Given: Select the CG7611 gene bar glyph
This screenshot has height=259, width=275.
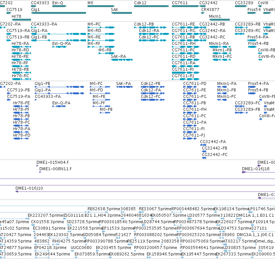Looking at the screenshot, I should [x=186, y=6].
